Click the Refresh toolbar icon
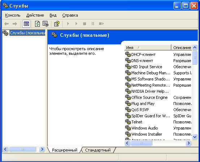Image resolution: width=200 pixels, height=162 pixels. pos(37,24)
